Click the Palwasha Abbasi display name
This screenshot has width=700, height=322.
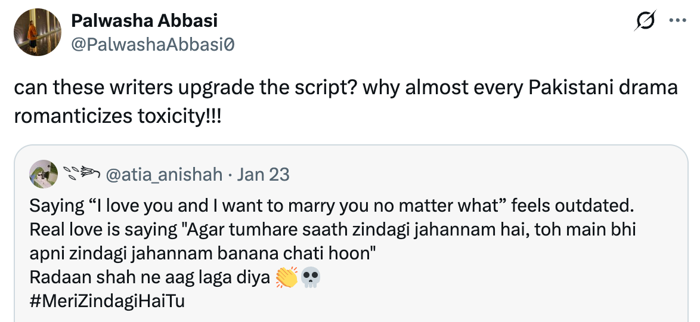[144, 21]
